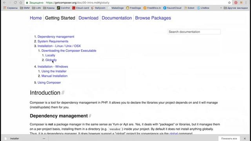Open the FaucetCloud bookmark
This screenshot has width=251, height=141.
tap(172, 8)
